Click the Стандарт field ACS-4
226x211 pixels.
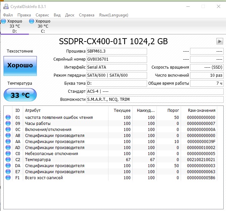[155, 91]
